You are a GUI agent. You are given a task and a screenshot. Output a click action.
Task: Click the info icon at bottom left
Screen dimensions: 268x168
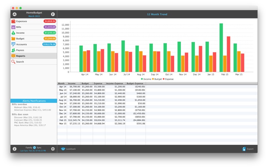pos(14,149)
